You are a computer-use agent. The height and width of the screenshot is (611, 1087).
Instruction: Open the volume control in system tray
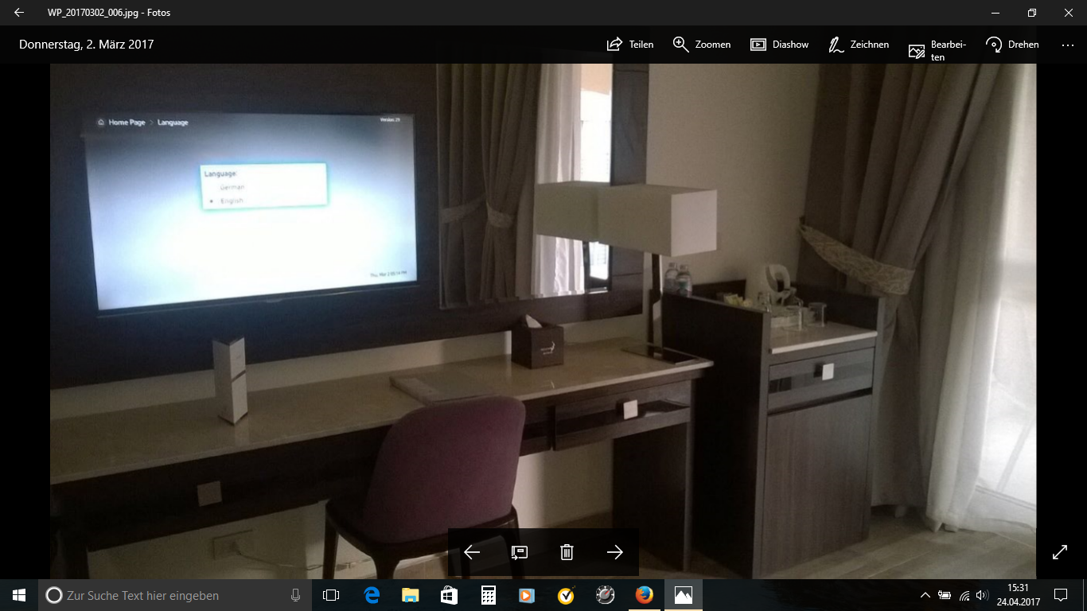[x=982, y=595]
